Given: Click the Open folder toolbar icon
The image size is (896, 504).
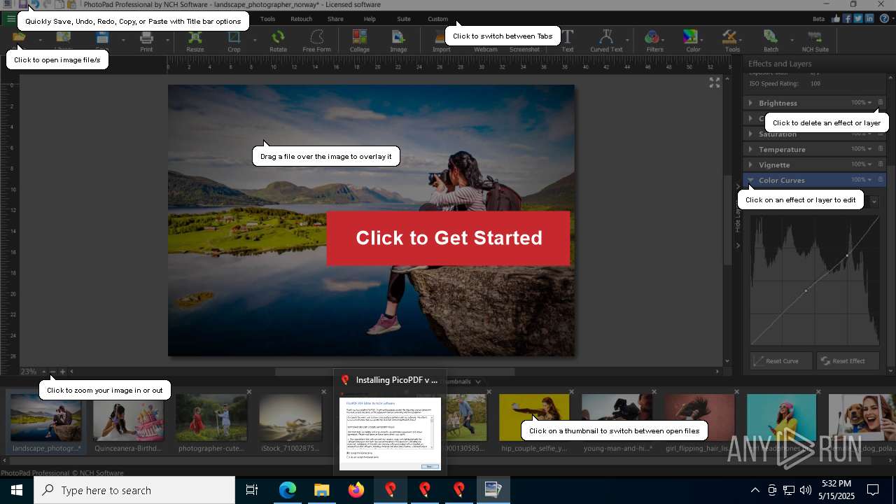Looking at the screenshot, I should tap(19, 38).
